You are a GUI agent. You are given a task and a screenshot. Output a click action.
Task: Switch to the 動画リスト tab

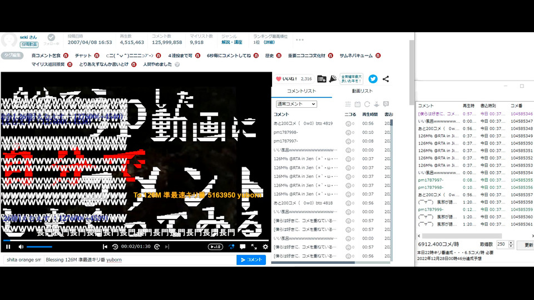tap(362, 91)
